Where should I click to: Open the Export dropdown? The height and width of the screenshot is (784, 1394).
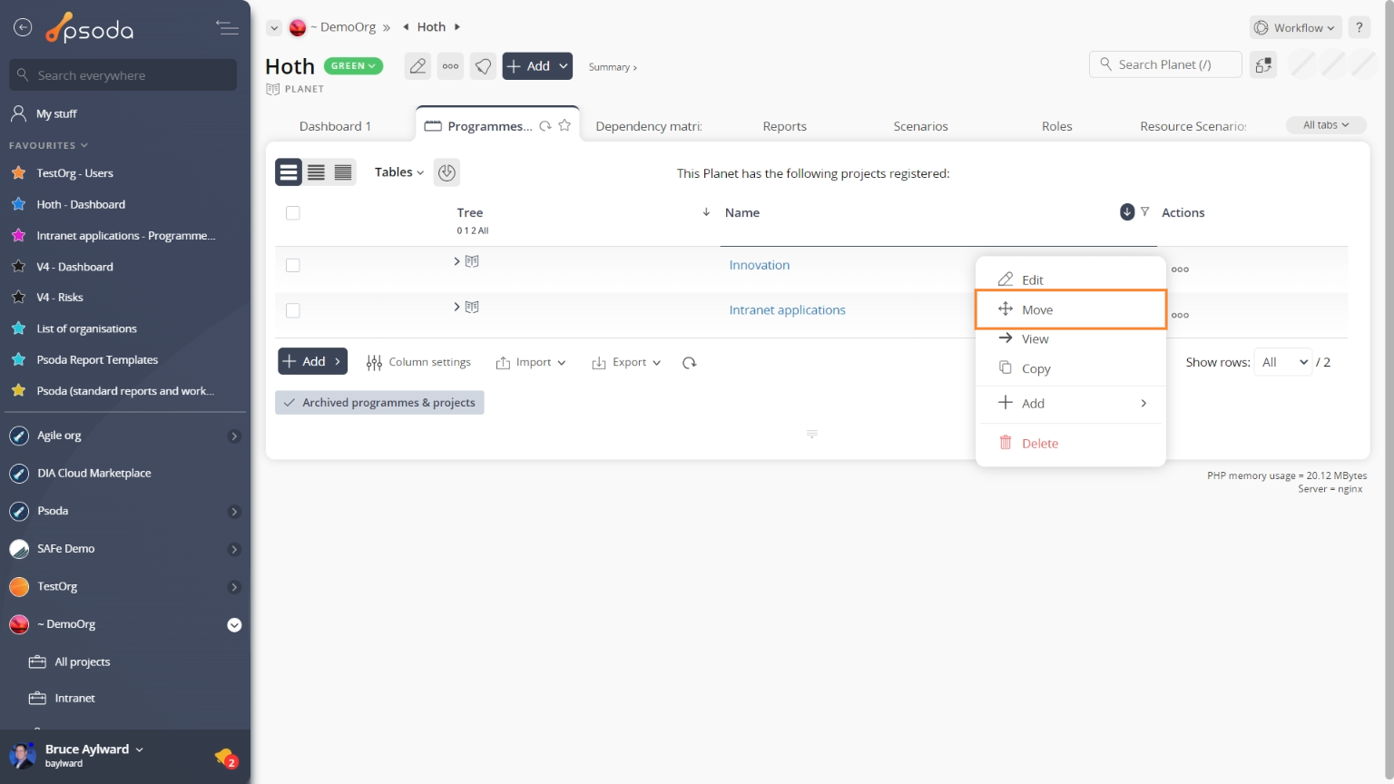click(626, 362)
